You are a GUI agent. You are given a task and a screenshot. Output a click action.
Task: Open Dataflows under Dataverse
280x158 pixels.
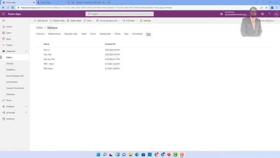point(10,70)
